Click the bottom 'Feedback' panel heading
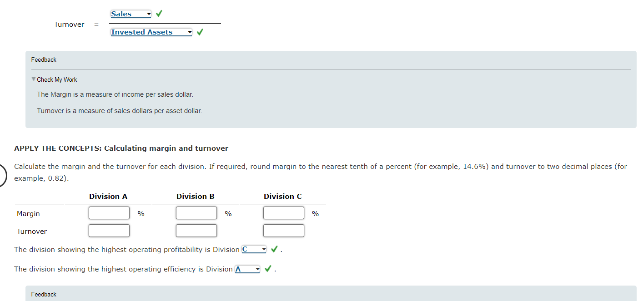638x301 pixels. tap(44, 294)
